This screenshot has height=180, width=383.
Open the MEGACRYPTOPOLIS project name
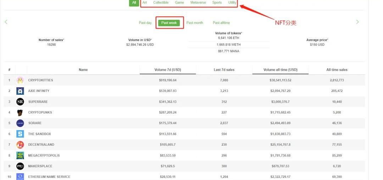tap(44, 155)
